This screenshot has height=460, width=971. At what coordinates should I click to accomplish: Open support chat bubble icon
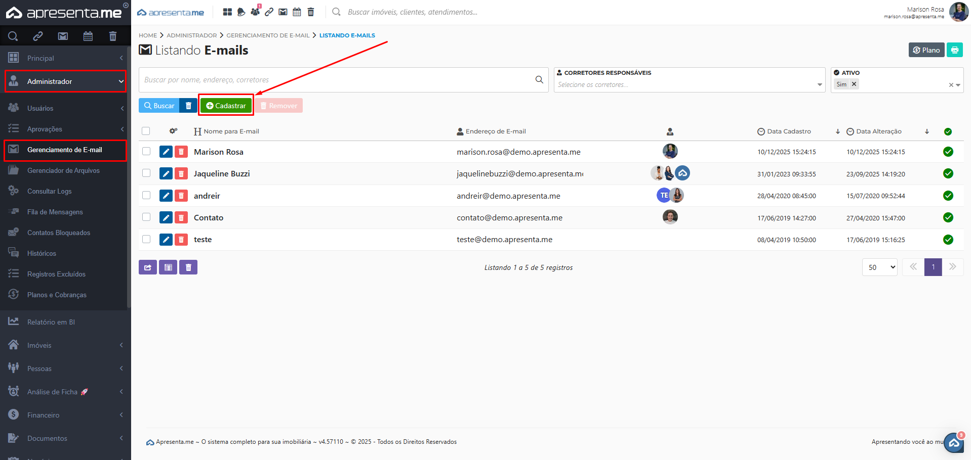[954, 443]
